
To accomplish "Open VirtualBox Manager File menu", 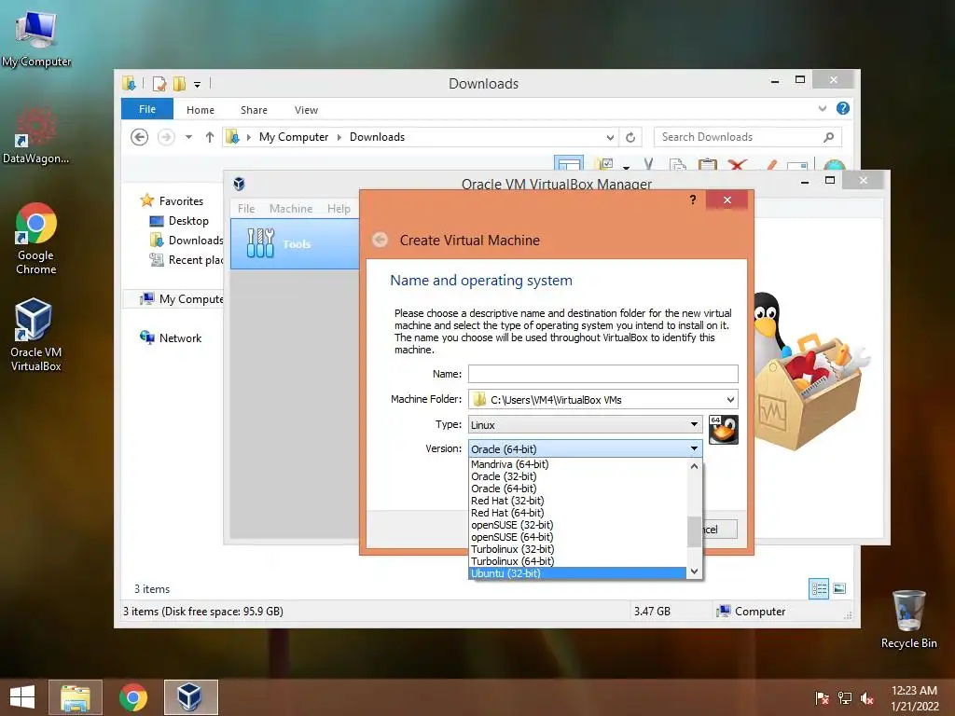I will point(246,208).
